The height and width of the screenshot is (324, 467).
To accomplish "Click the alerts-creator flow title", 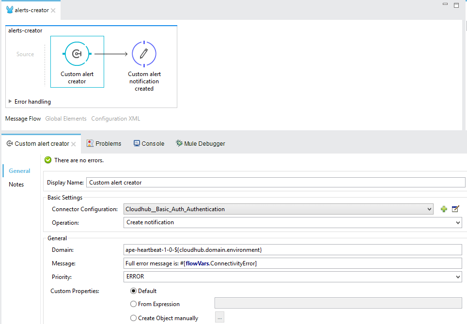I will click(x=25, y=31).
